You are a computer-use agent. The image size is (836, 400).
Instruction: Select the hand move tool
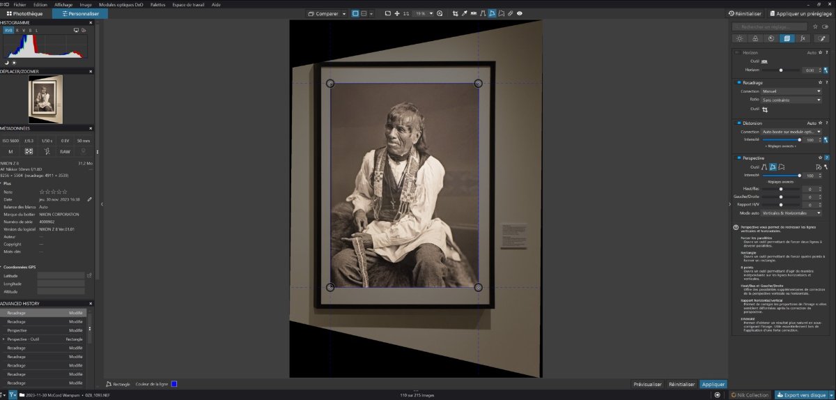(397, 13)
